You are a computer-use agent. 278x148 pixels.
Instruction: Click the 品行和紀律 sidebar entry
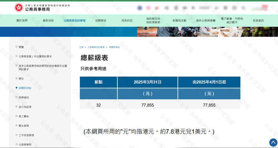coord(25,107)
